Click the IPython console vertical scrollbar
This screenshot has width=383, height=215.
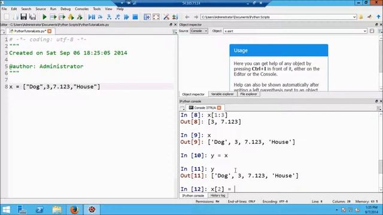tap(381, 152)
